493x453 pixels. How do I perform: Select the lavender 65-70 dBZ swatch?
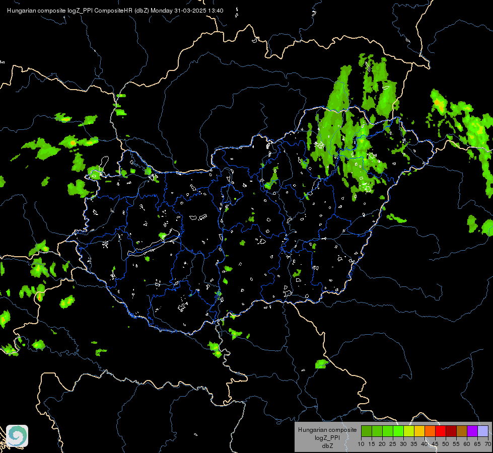pyautogui.click(x=483, y=431)
